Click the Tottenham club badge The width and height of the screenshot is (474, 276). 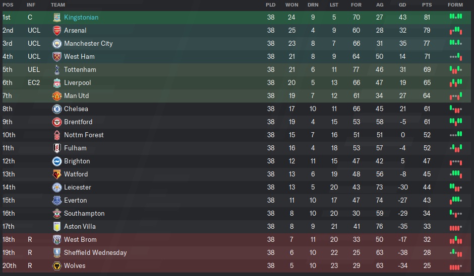pos(57,69)
